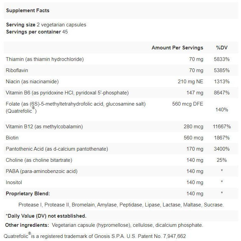Click the Riboflavin 70 mg amount
The width and height of the screenshot is (241, 241).
tap(196, 70)
